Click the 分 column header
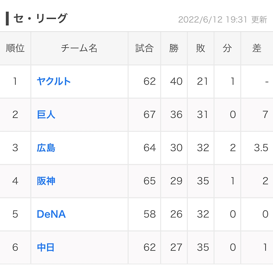The width and height of the screenshot is (273, 276). click(227, 48)
